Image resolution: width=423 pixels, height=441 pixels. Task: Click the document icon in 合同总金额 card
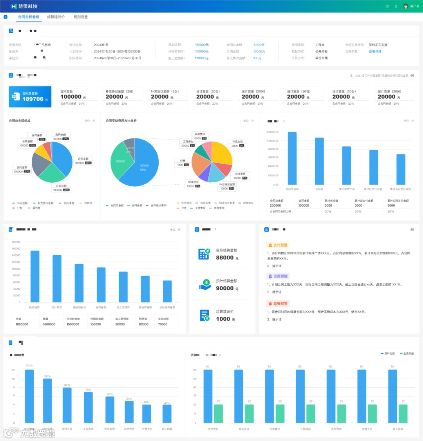(x=16, y=96)
